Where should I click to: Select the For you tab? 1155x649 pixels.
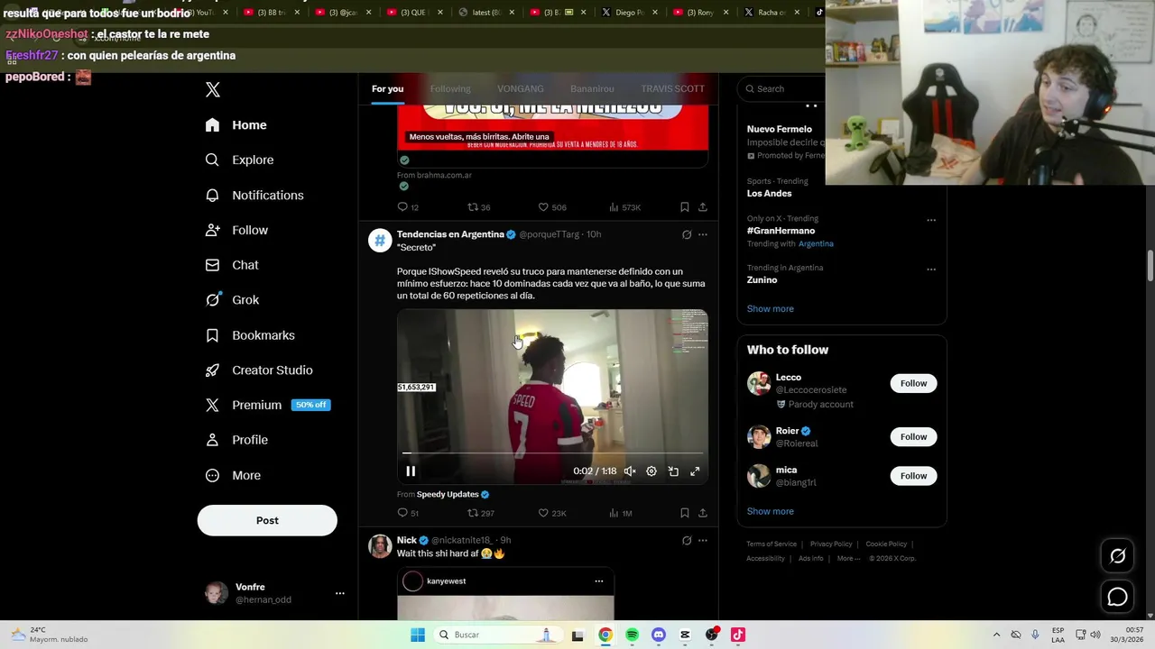[387, 88]
